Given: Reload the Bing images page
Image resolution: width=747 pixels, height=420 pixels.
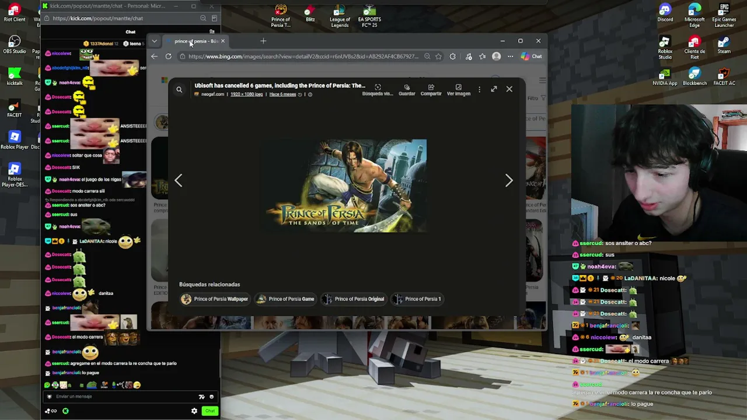Looking at the screenshot, I should pyautogui.click(x=168, y=57).
